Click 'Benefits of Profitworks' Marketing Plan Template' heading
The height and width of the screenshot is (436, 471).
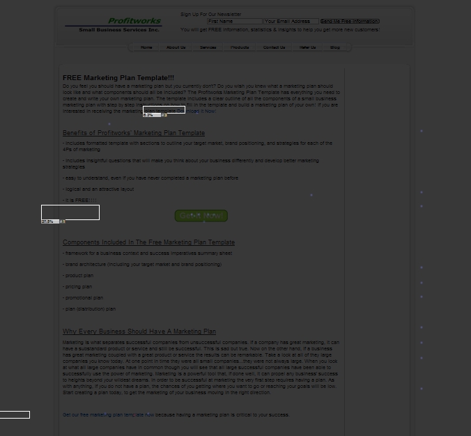[x=134, y=133]
